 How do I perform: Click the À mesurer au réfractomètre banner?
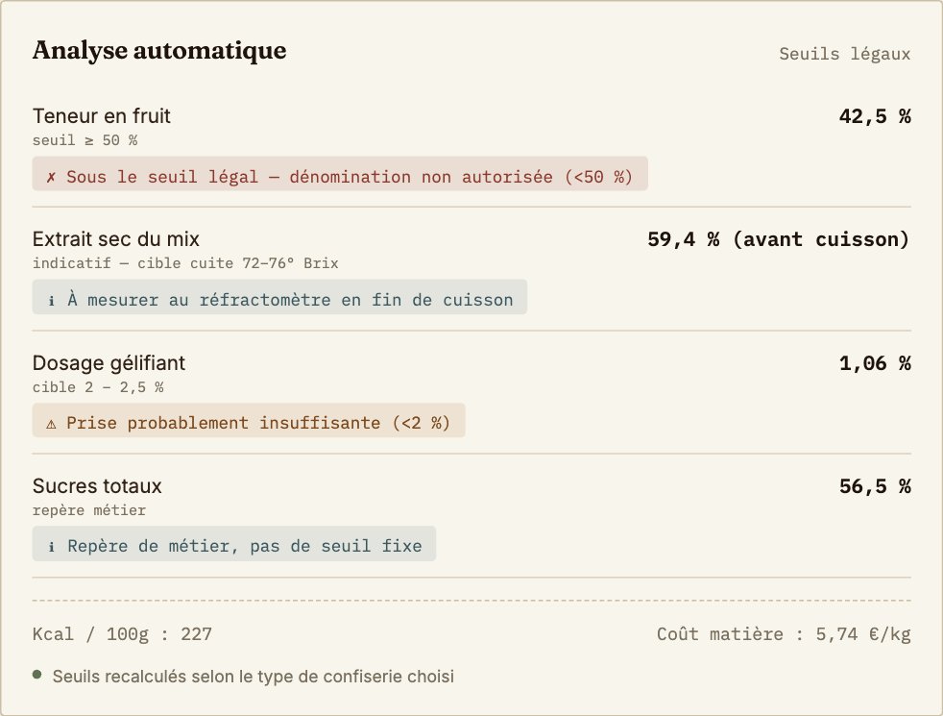(279, 297)
